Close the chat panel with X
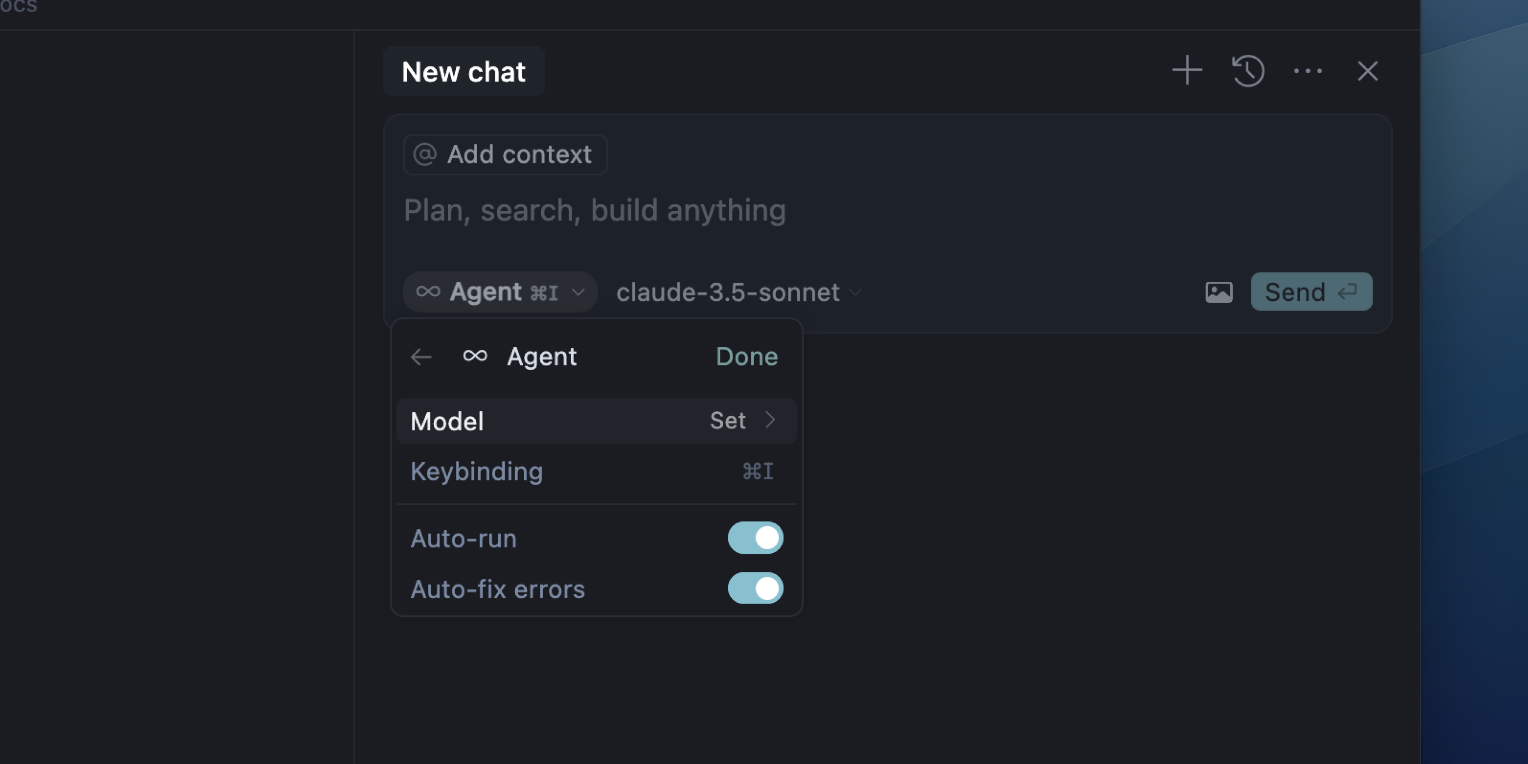1528x764 pixels. pyautogui.click(x=1368, y=71)
